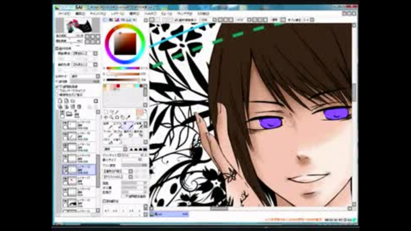The image size is (411, 231).
Task: Adjust the hue slider
Action: 123,68
